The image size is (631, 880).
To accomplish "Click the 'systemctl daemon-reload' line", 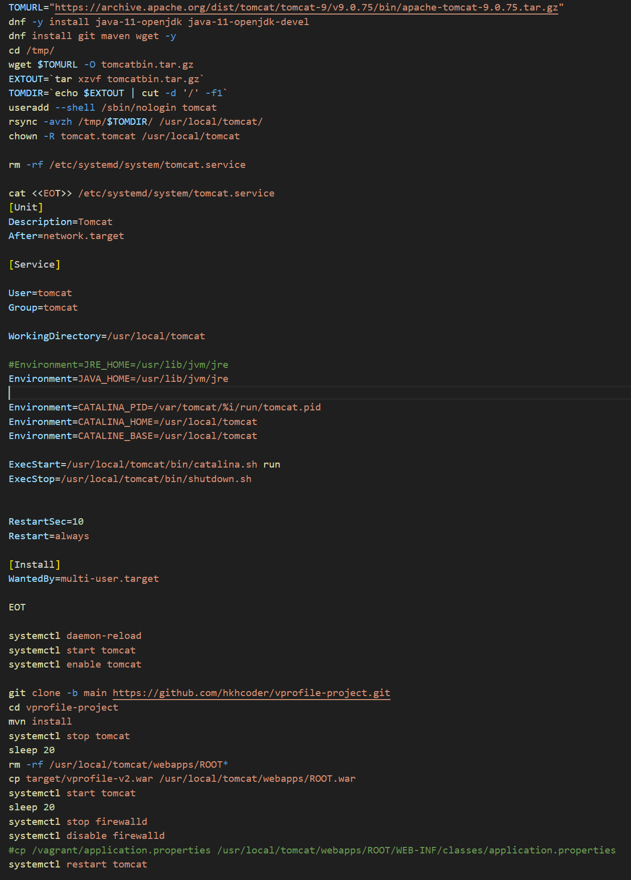I will (x=75, y=636).
